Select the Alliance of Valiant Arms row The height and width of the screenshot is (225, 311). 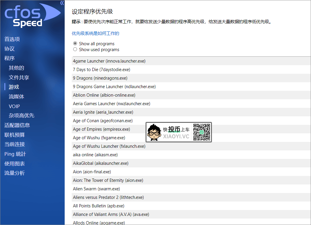[x=191, y=214]
